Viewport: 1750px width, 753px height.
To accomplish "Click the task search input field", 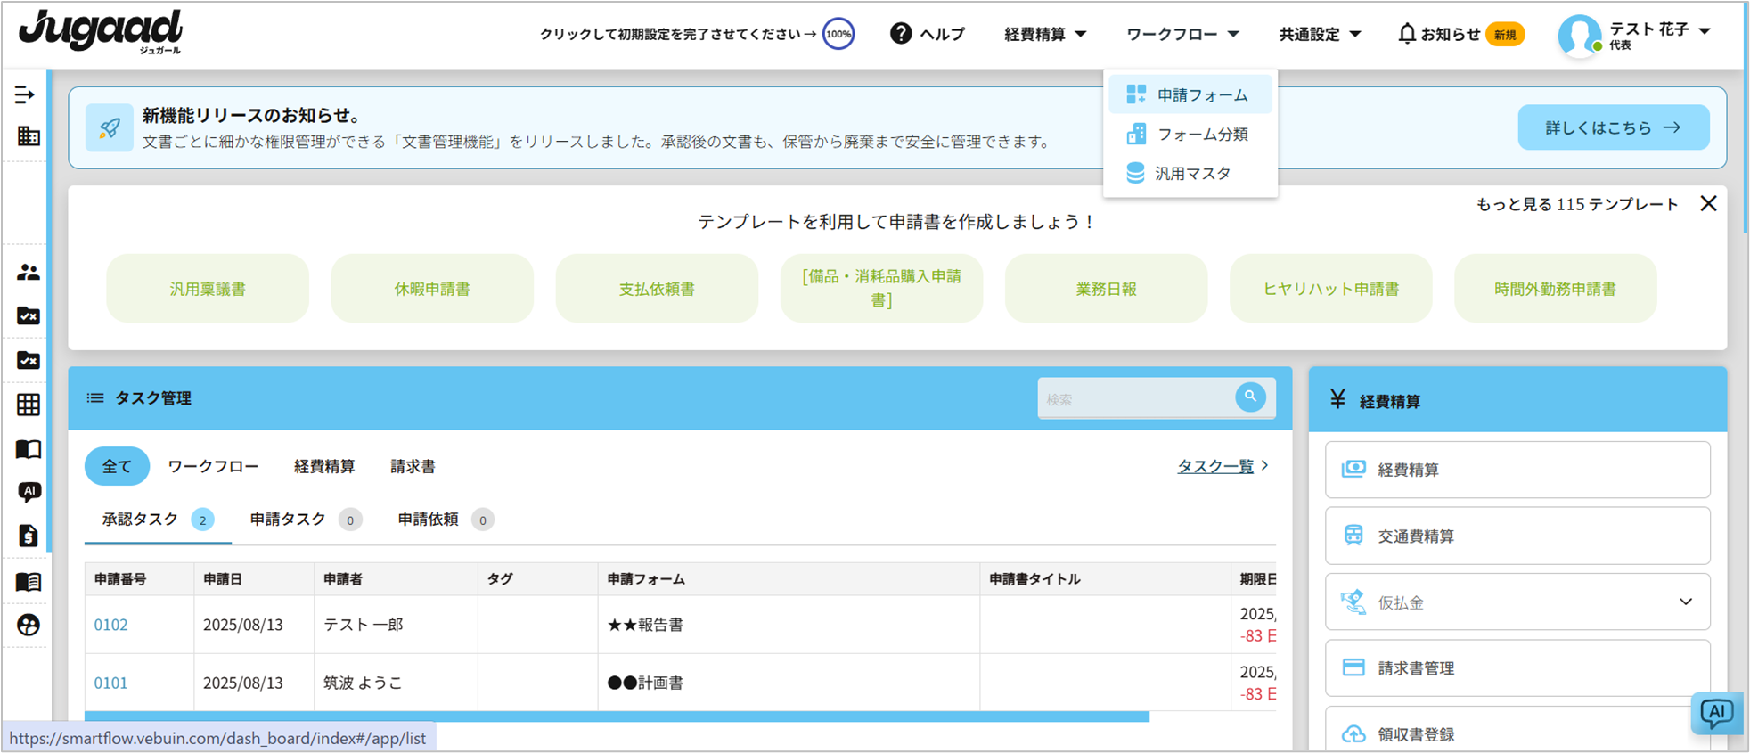I will [x=1136, y=399].
